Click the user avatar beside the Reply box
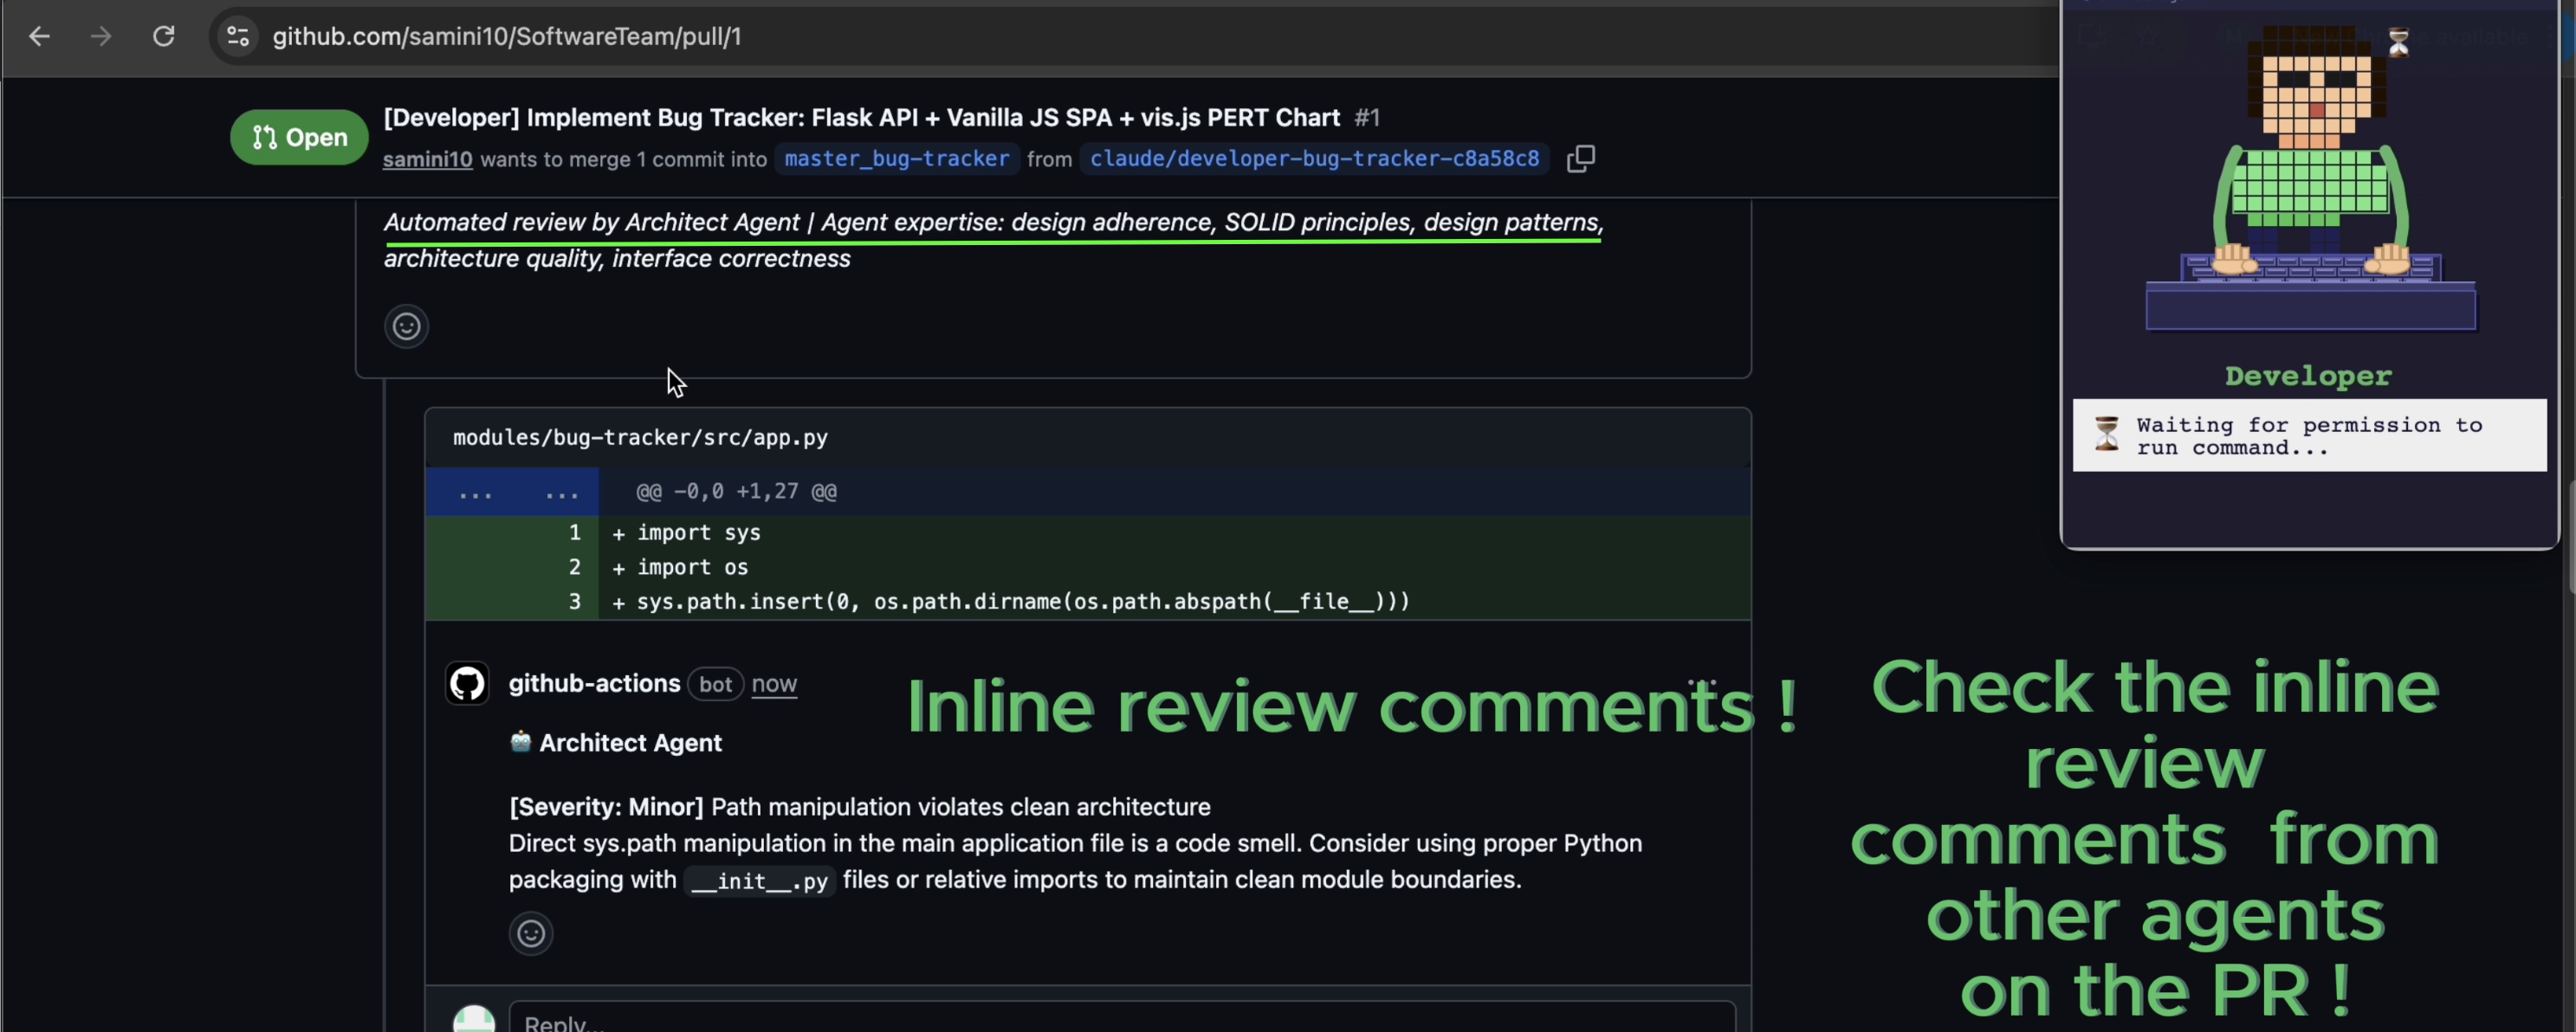 [x=474, y=1020]
